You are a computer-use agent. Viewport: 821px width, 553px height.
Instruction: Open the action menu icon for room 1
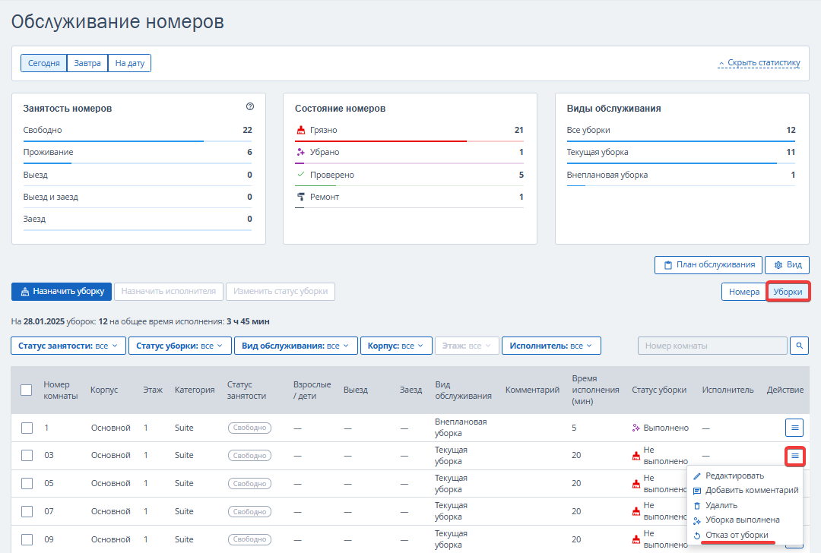pyautogui.click(x=794, y=428)
